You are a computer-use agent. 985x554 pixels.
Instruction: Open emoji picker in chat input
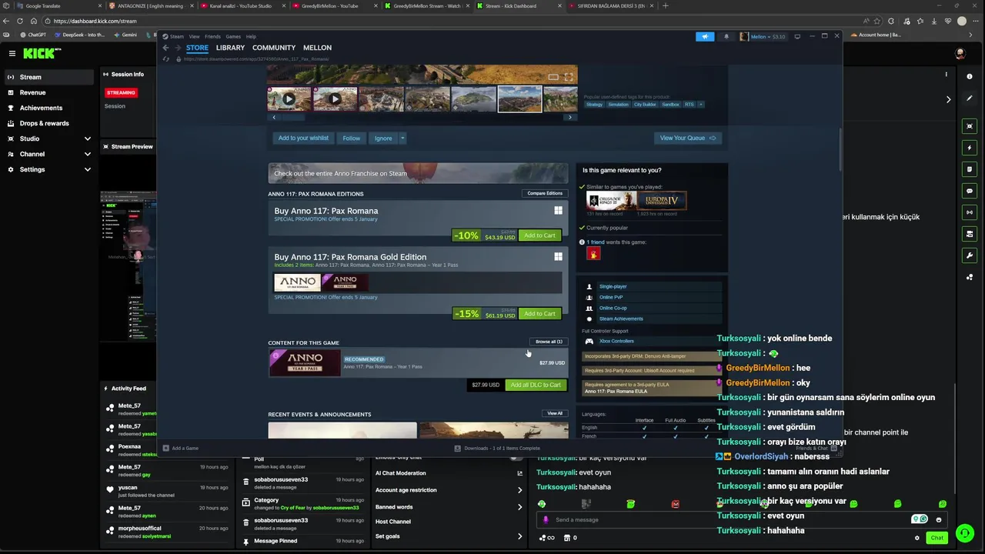click(939, 519)
